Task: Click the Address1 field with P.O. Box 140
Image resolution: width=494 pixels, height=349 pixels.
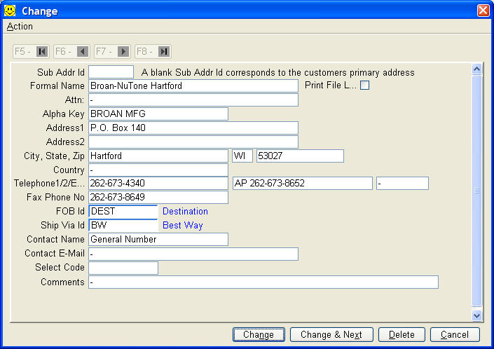Action: [193, 128]
